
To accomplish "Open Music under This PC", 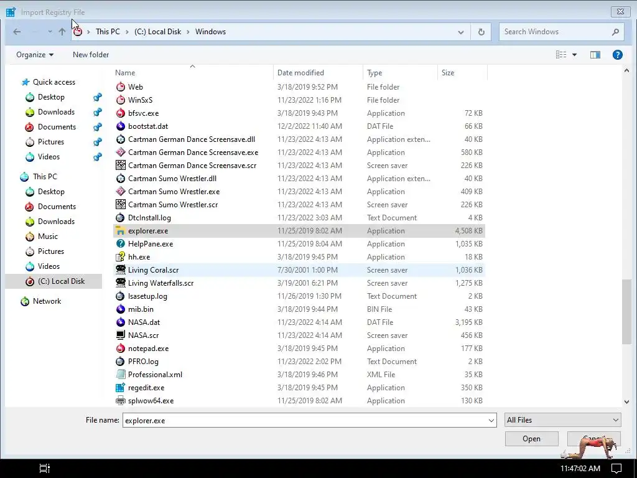I will pos(47,237).
